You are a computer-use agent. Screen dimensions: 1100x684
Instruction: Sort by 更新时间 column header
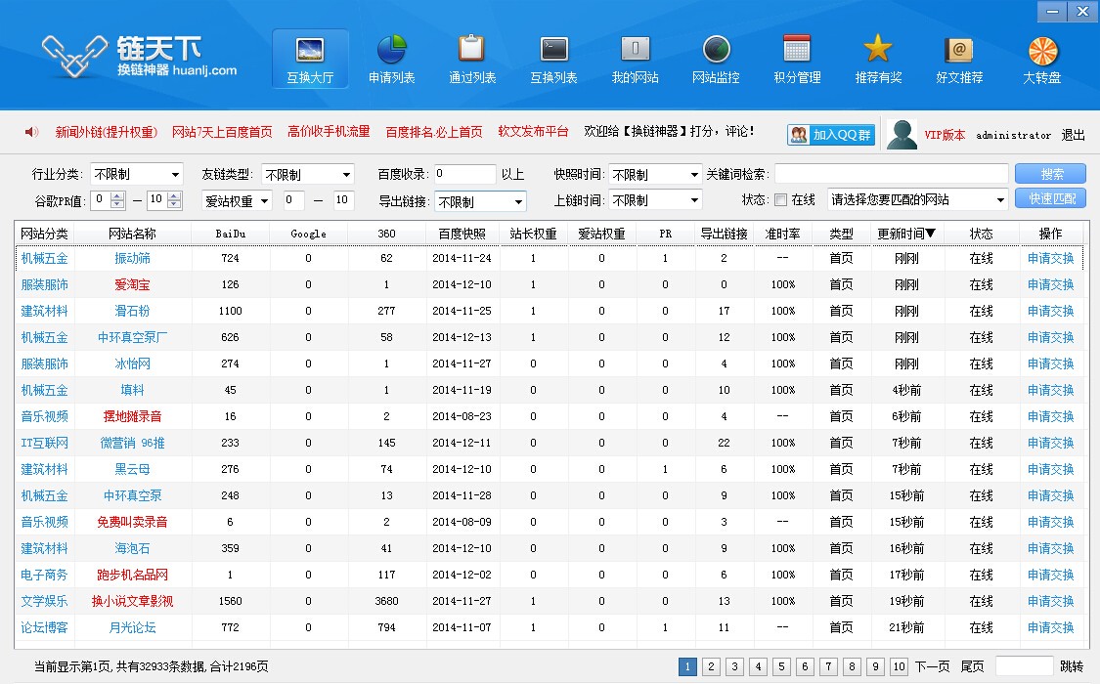point(907,234)
